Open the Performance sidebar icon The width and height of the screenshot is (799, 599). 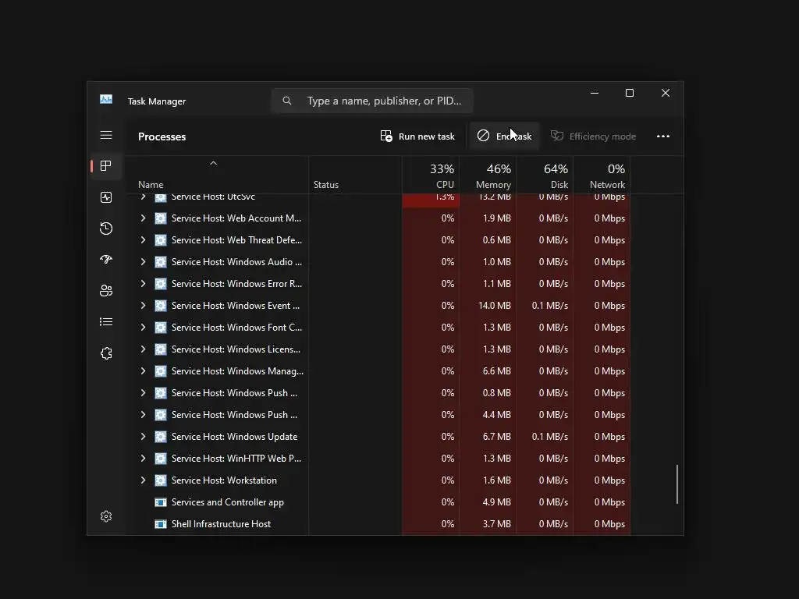click(106, 197)
